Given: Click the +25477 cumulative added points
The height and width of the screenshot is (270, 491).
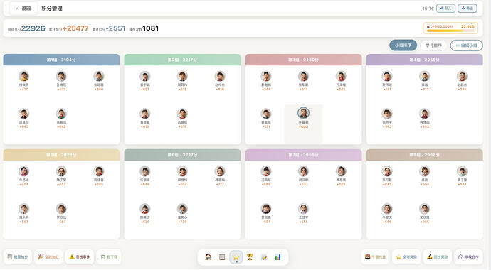Looking at the screenshot, I should (x=75, y=28).
